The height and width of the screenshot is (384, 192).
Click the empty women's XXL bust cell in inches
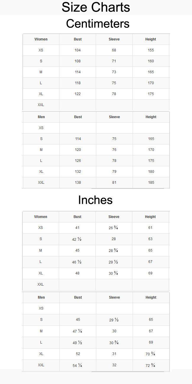point(77,285)
